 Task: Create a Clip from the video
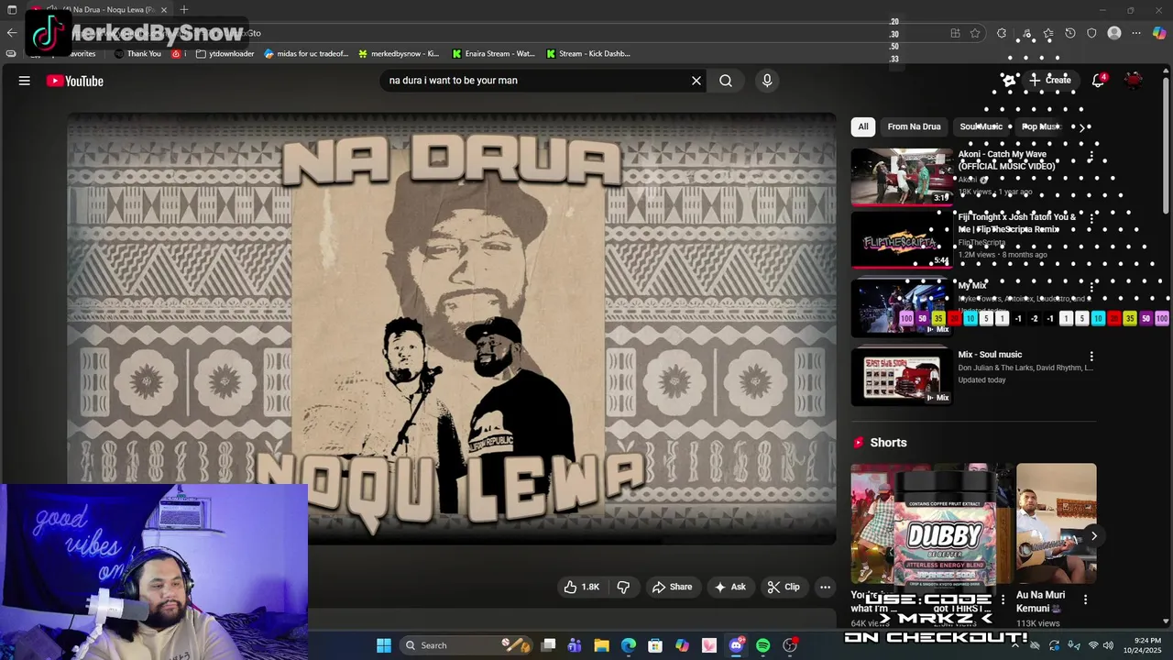point(784,587)
